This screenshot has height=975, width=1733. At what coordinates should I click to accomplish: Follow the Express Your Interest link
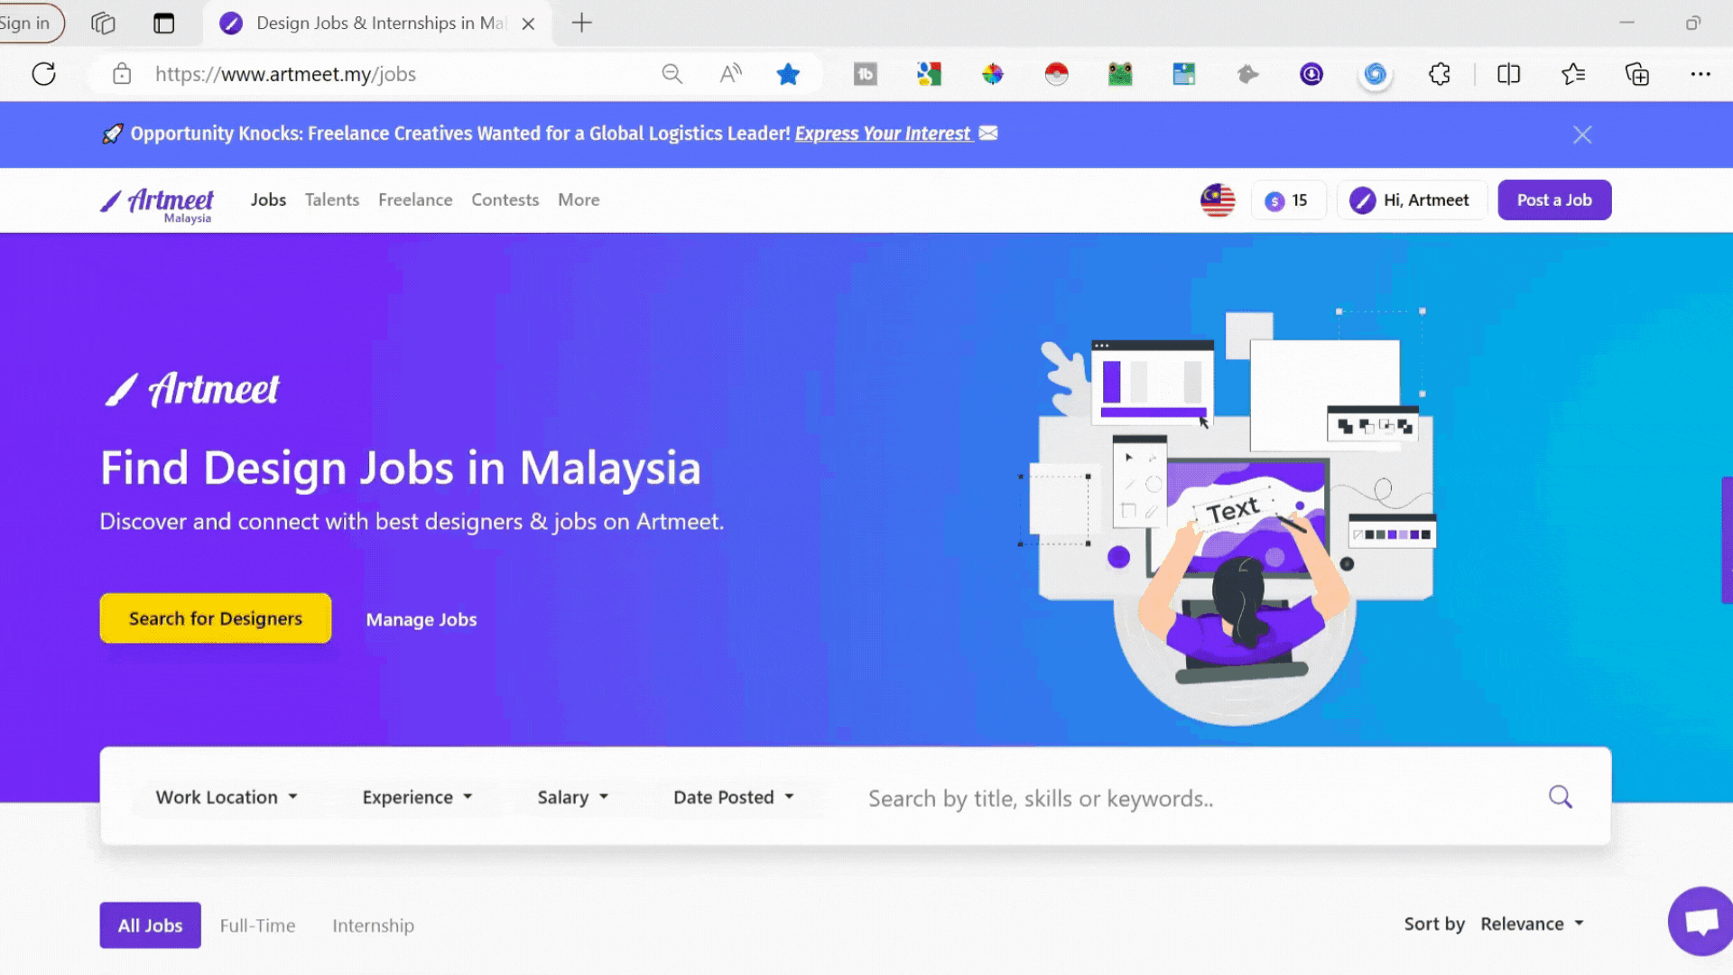tap(883, 134)
